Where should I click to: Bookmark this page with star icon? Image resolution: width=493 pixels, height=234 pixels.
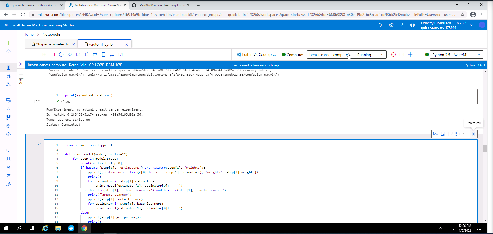tap(463, 15)
